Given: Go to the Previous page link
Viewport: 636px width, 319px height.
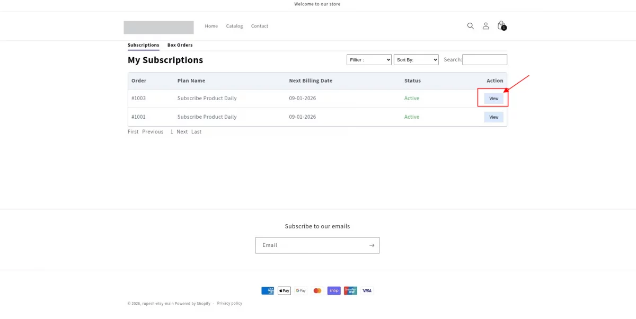Looking at the screenshot, I should tap(153, 132).
